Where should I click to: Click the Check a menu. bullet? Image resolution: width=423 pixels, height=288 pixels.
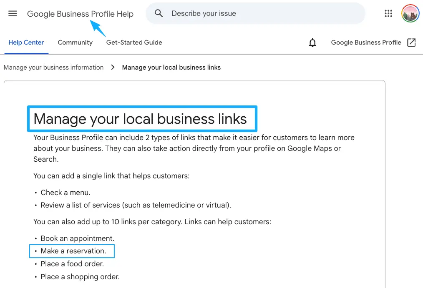coord(65,193)
